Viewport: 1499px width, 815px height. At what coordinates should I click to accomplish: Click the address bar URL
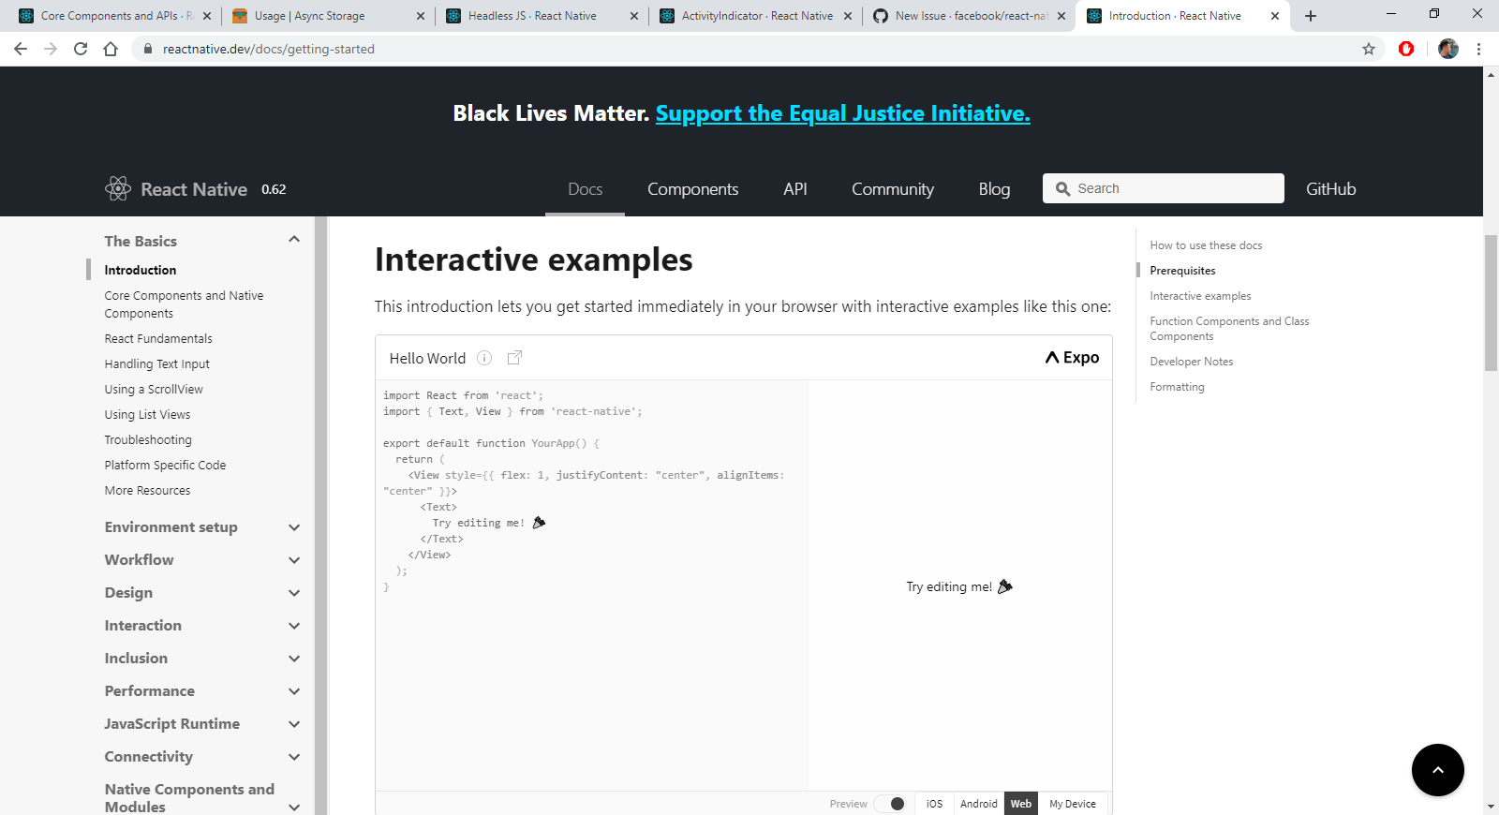click(269, 49)
